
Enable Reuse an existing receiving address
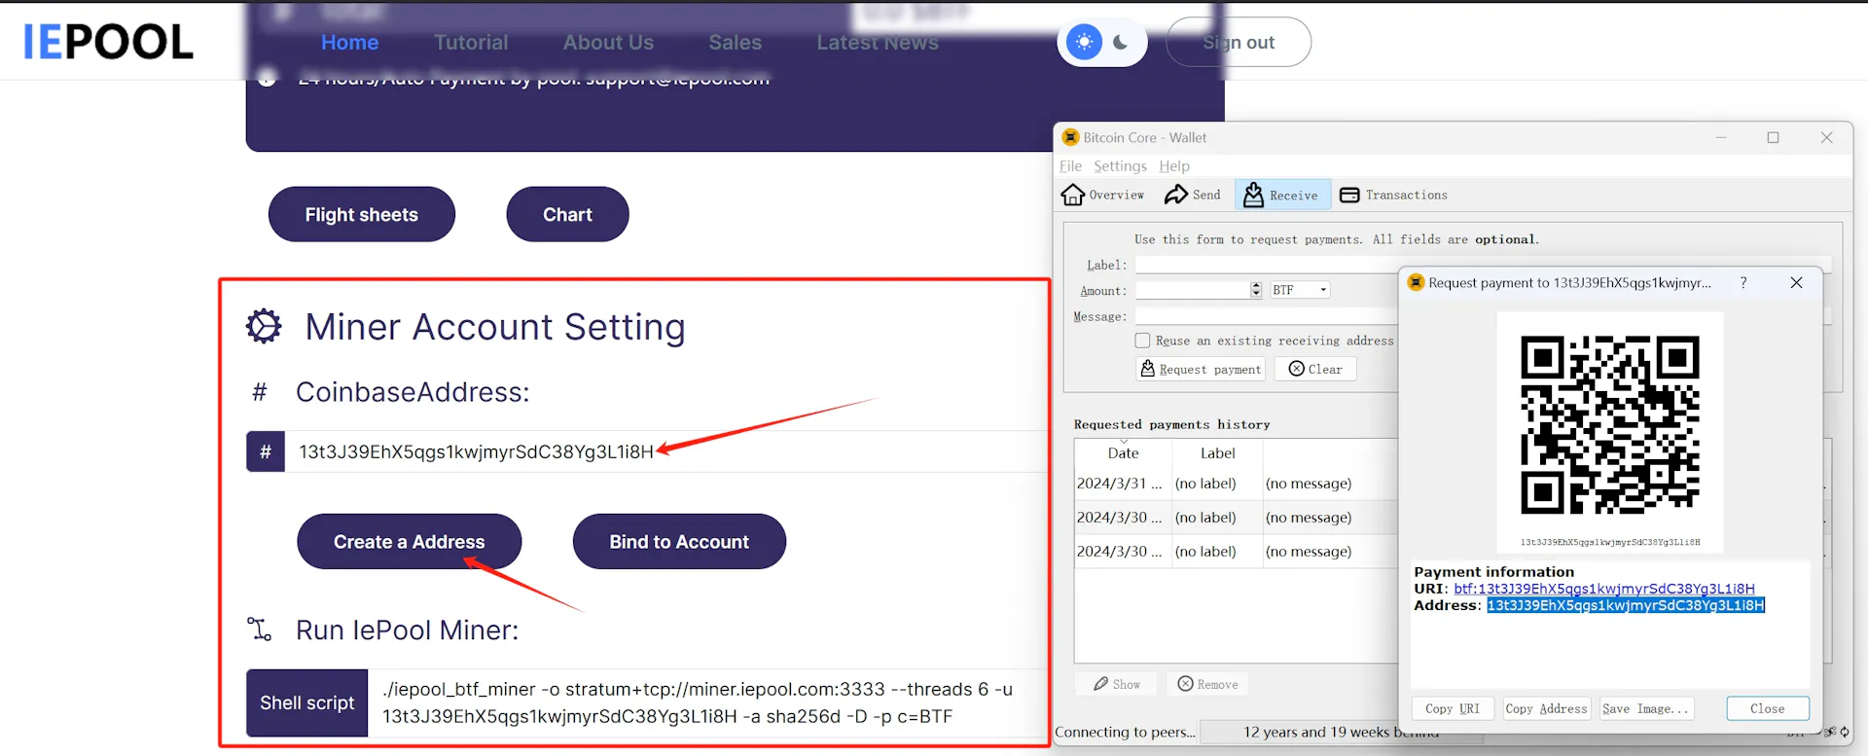point(1142,341)
